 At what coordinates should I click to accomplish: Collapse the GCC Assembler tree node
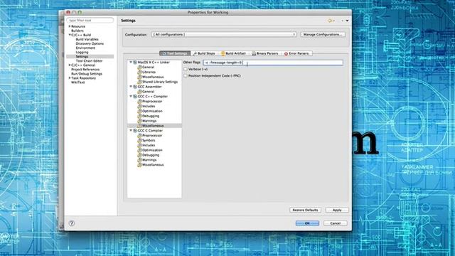(x=131, y=87)
